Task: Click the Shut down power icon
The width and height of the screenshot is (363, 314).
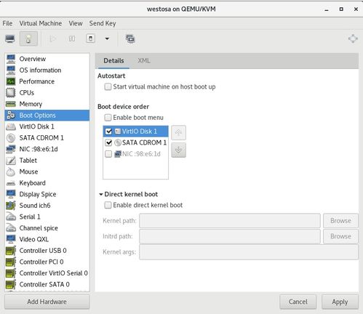Action: (90, 39)
